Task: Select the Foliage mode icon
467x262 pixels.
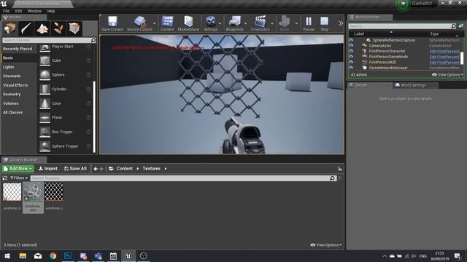Action: 58,28
